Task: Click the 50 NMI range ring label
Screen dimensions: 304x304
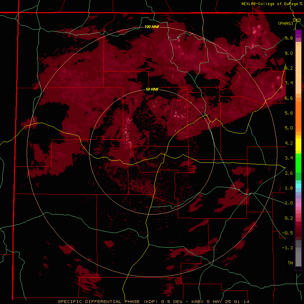Action: point(152,90)
